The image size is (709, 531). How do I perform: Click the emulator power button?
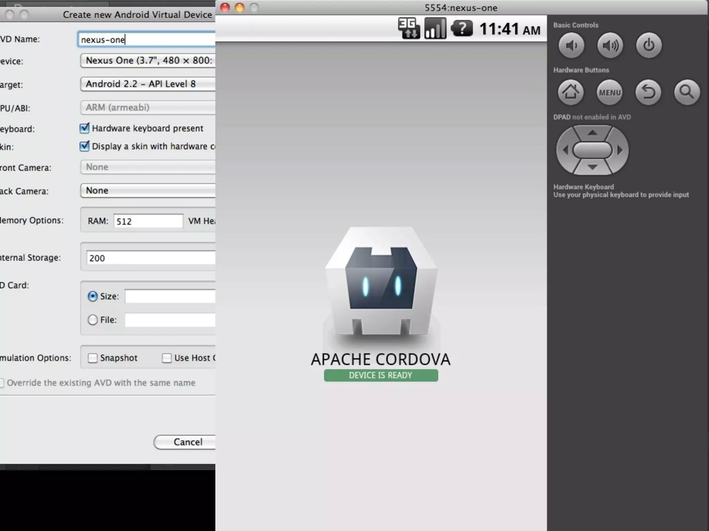(x=648, y=45)
